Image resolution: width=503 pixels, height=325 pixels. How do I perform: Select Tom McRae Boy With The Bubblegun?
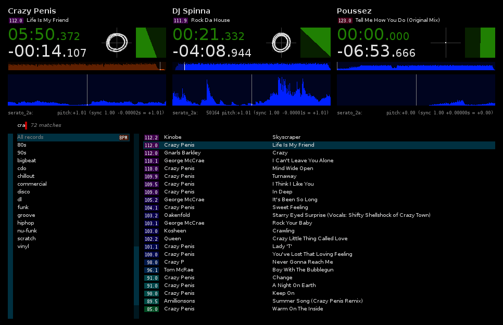tap(319, 270)
